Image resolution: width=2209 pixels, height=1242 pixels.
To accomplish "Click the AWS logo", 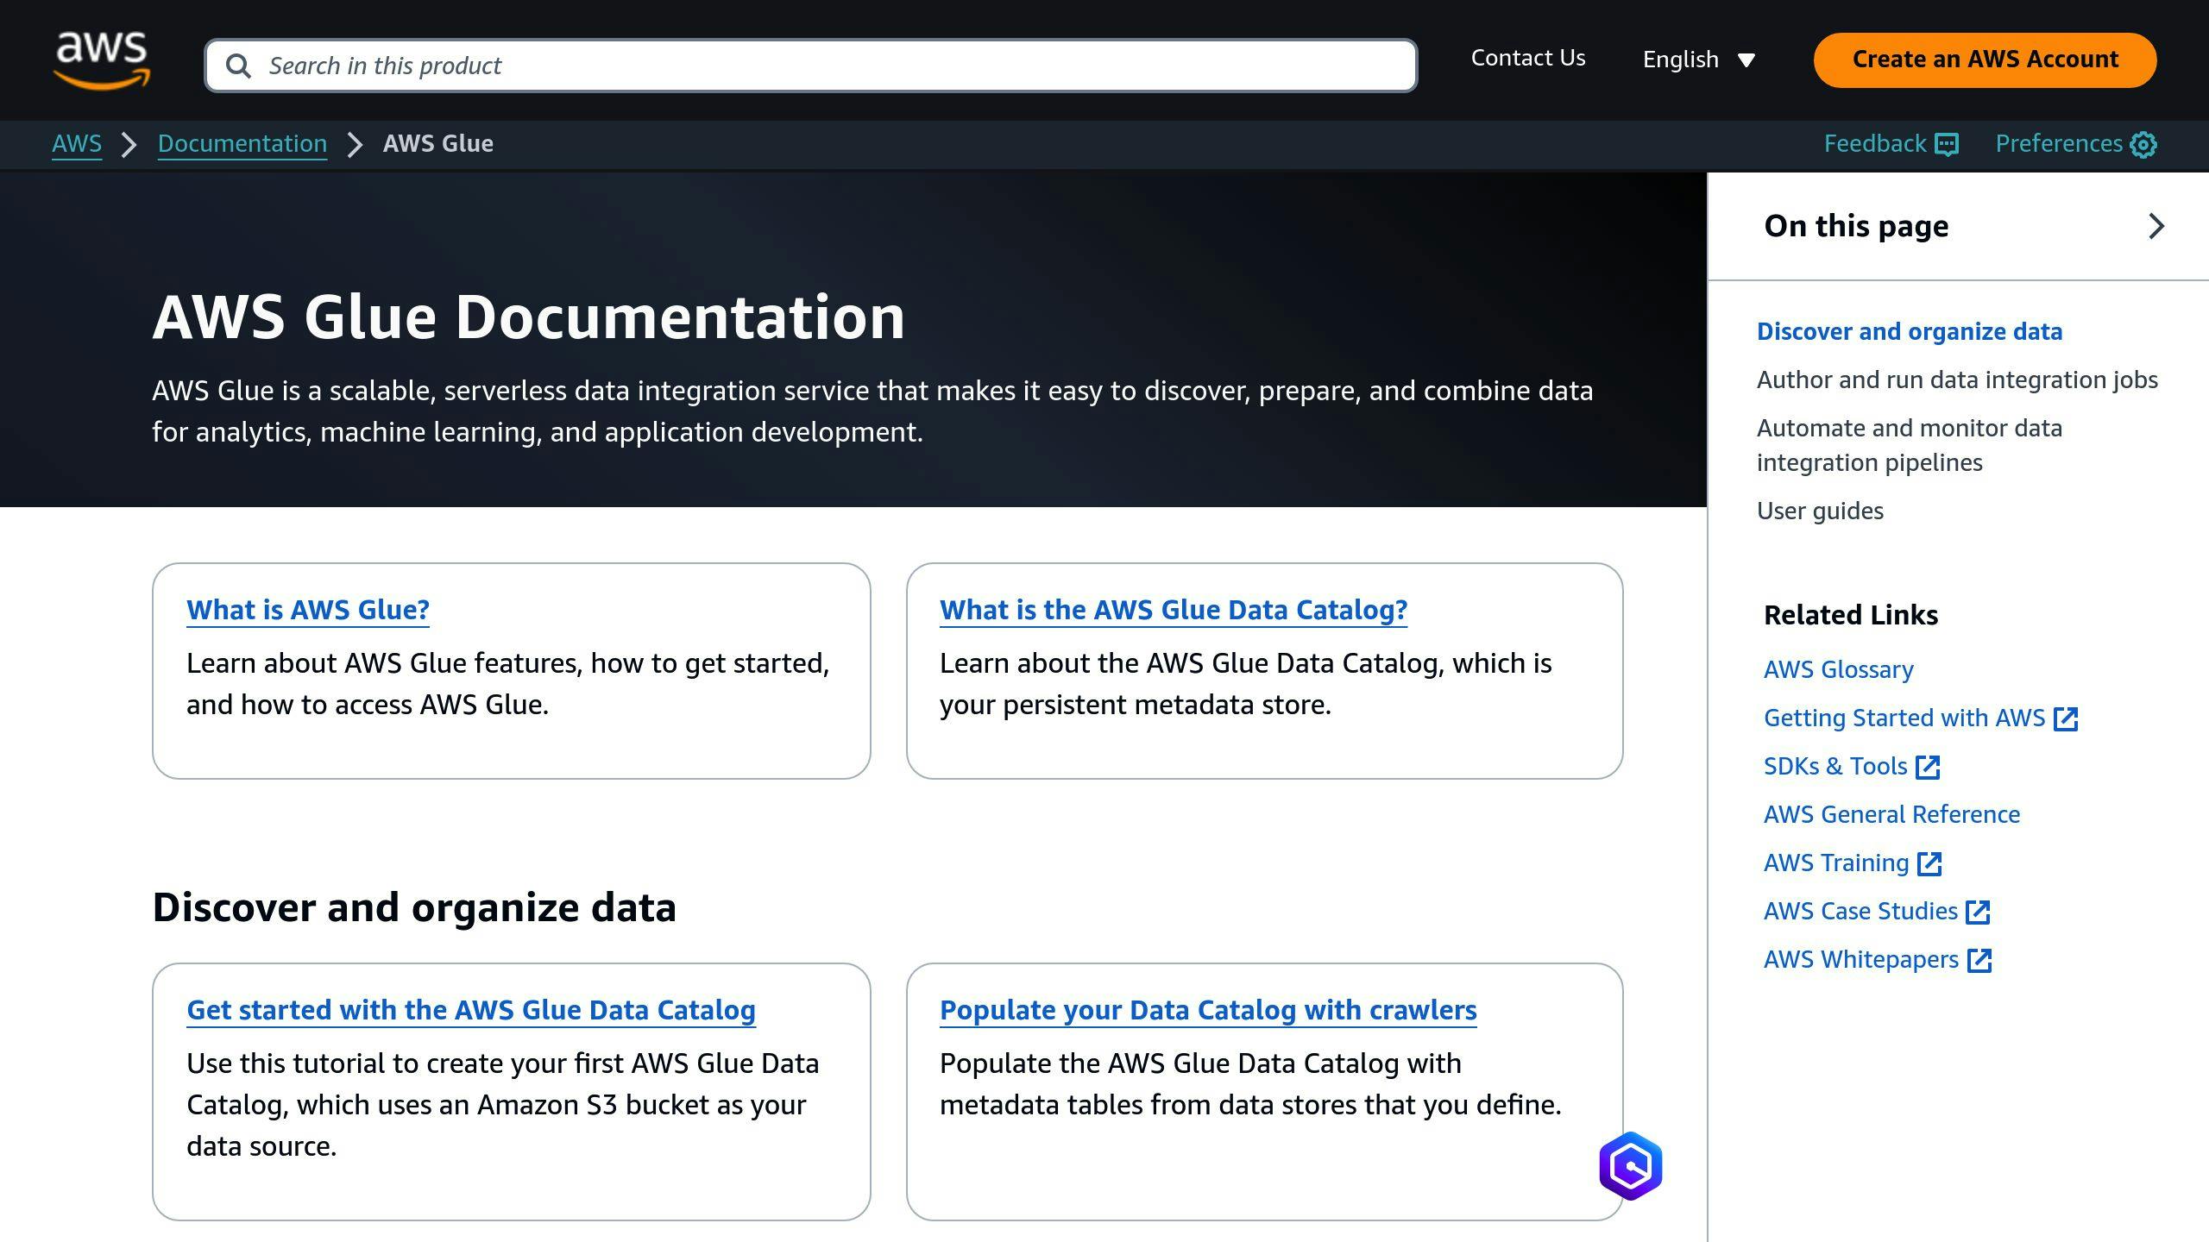I will point(102,60).
